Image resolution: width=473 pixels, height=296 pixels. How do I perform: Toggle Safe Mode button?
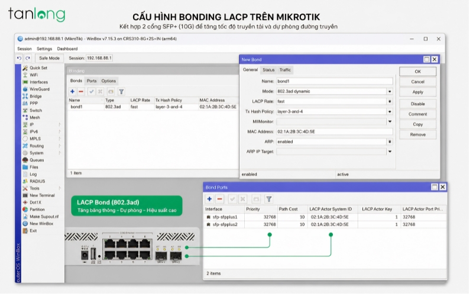pyautogui.click(x=50, y=59)
